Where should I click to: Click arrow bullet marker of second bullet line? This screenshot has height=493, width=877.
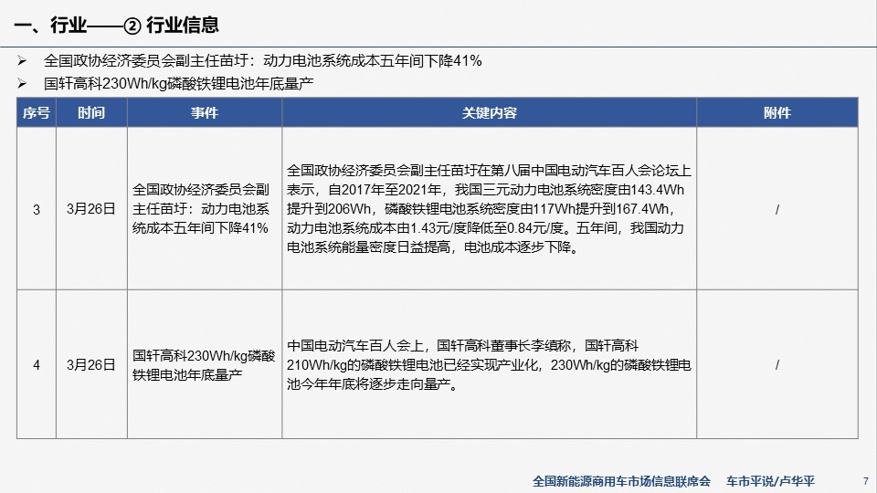coord(22,84)
